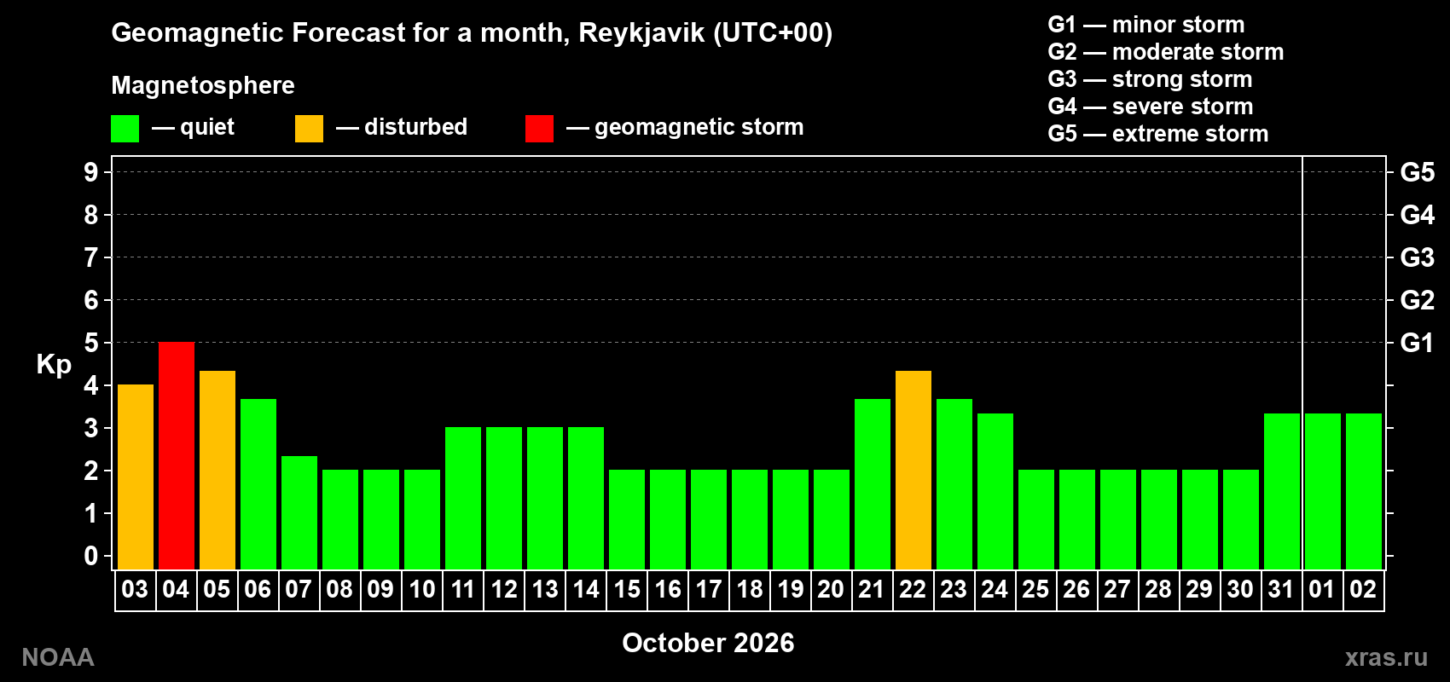
Task: Click the Kp value 9 on the left axis
Action: coord(91,172)
